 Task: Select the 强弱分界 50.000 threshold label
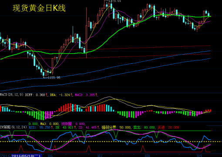116,128
